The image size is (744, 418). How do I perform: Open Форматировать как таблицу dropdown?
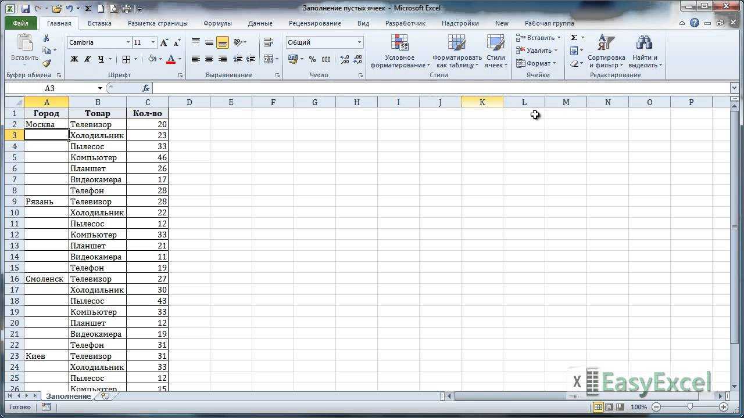point(457,52)
